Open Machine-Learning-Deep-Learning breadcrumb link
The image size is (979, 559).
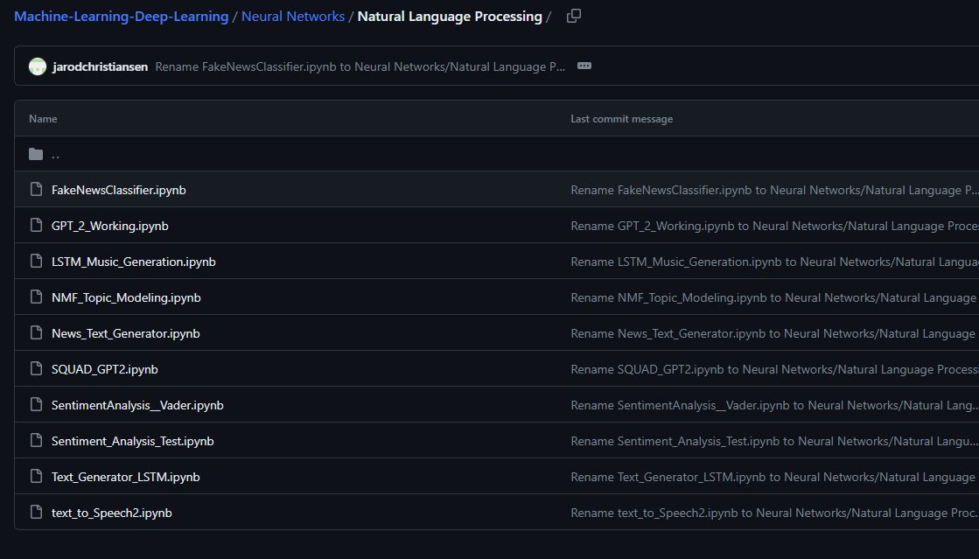[121, 17]
